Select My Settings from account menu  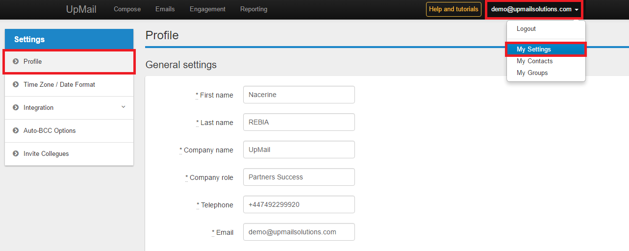[x=533, y=50]
